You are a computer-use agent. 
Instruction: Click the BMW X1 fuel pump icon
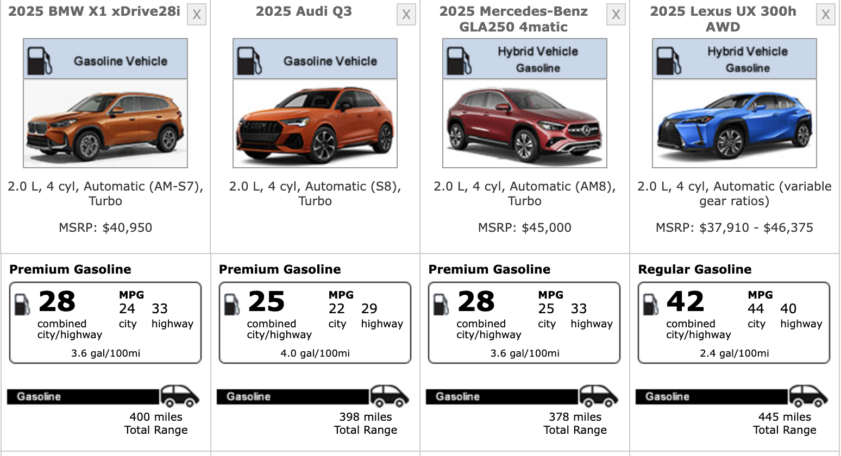tap(40, 61)
